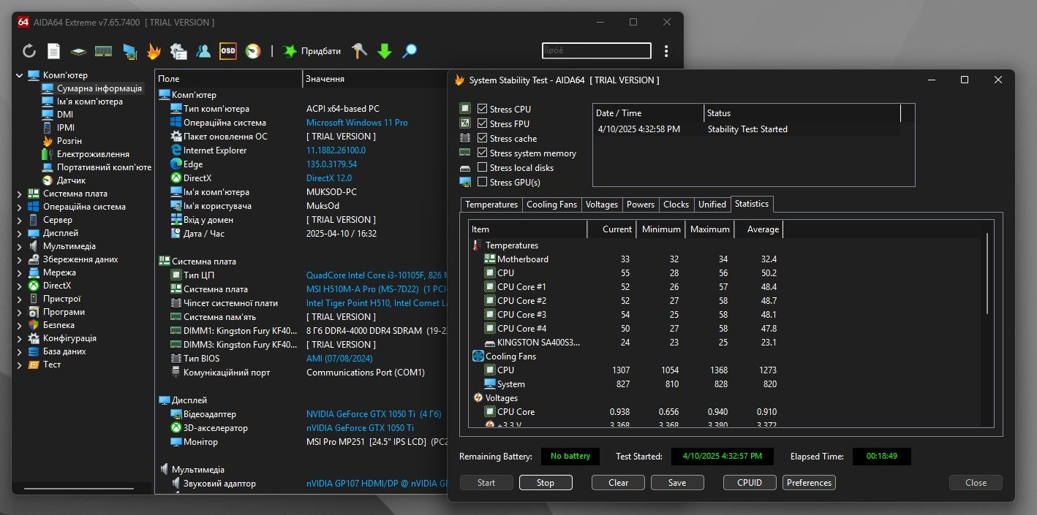The height and width of the screenshot is (515, 1037).
Task: Click the users silhouette toolbar icon
Action: 203,51
